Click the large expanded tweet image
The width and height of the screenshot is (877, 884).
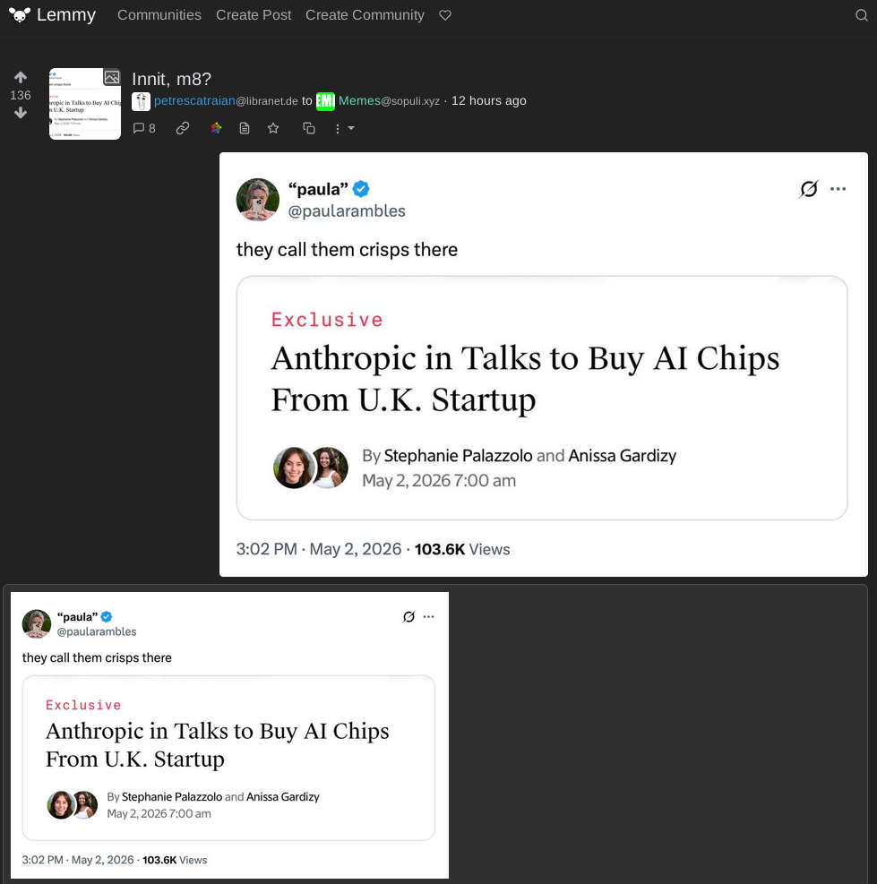(x=543, y=365)
